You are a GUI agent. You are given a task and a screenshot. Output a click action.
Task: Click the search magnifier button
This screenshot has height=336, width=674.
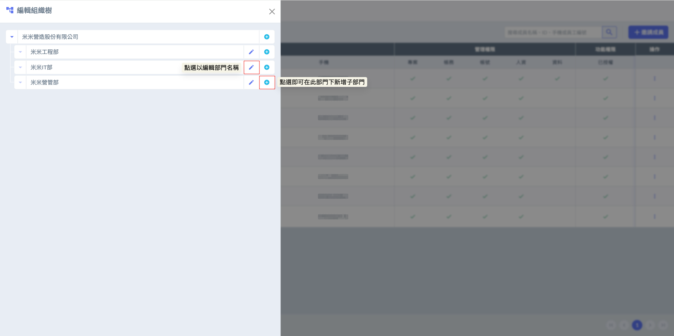609,32
